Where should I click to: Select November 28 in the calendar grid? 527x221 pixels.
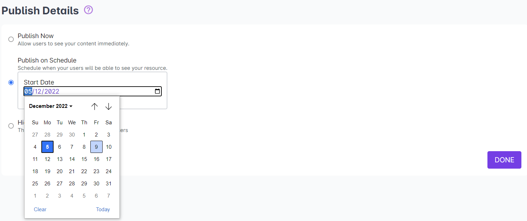47,135
